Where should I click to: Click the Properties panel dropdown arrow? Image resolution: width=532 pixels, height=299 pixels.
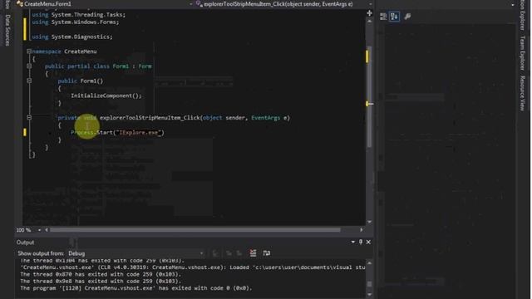tap(513, 5)
